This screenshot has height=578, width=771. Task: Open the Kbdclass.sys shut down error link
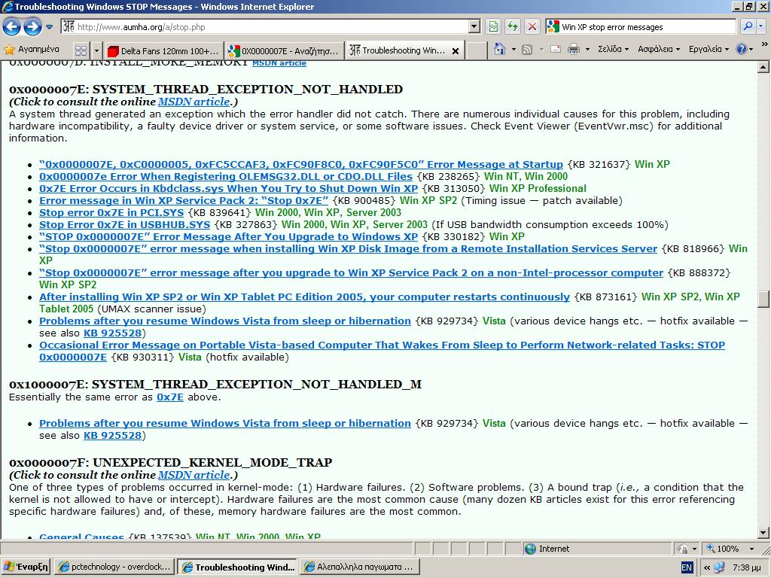coord(229,188)
